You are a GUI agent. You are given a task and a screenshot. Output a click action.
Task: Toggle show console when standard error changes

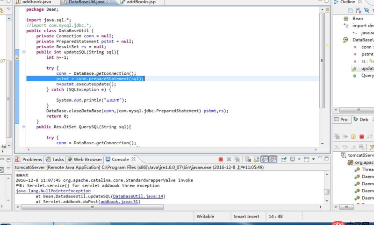tap(273, 160)
